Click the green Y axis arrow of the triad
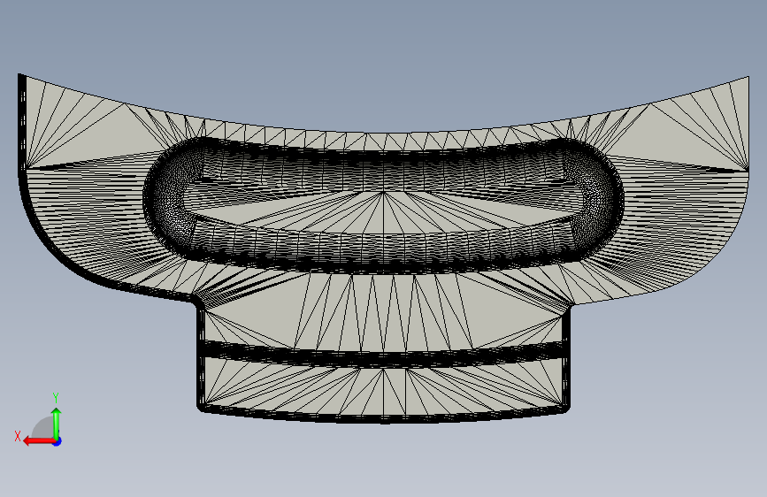The image size is (767, 497). (57, 424)
